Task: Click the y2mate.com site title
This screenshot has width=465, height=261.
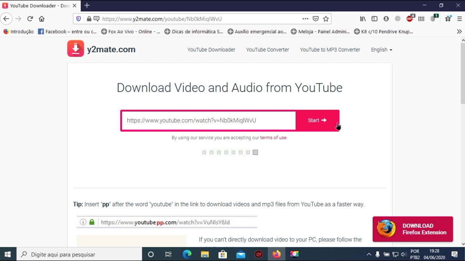Action: pyautogui.click(x=111, y=49)
